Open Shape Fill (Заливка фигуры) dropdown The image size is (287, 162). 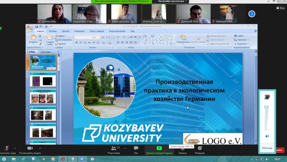[217, 36]
